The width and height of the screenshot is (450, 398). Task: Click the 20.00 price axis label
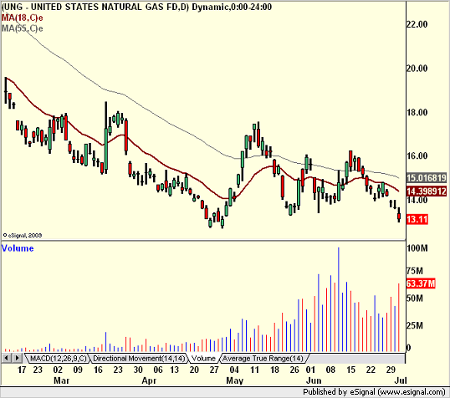click(x=417, y=69)
